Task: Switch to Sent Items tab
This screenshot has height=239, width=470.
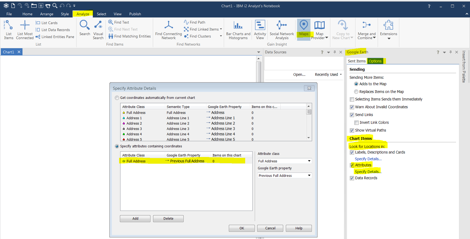Action: click(x=357, y=61)
